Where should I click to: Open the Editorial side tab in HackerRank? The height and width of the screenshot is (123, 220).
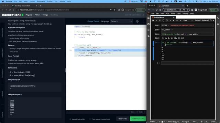tap(2, 94)
